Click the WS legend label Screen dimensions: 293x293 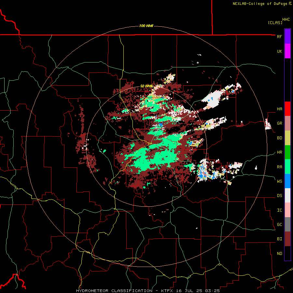(279, 181)
